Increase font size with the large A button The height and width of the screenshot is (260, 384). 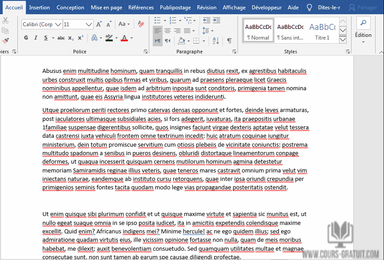tap(99, 24)
